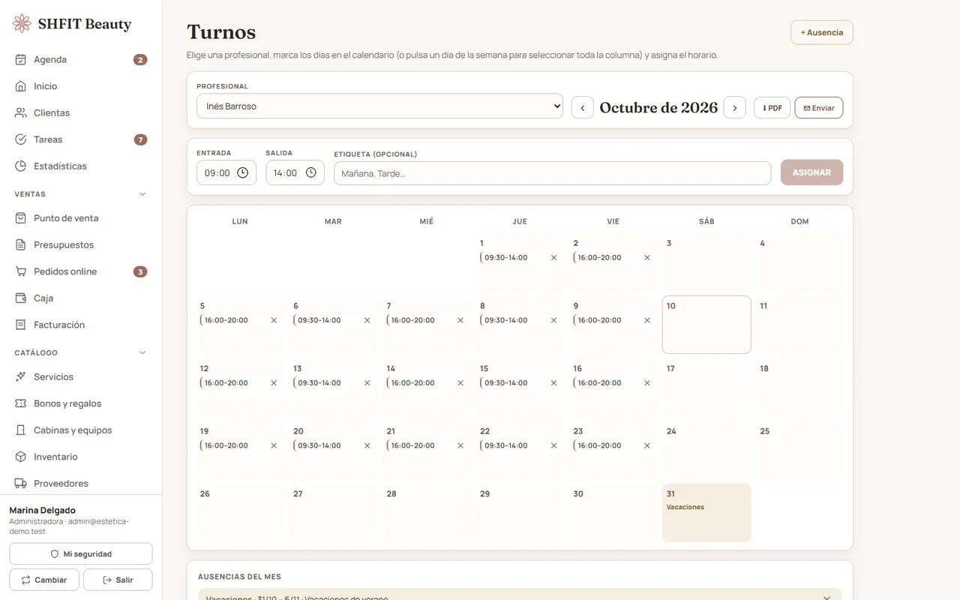Open the Clientas section
Image resolution: width=960 pixels, height=600 pixels.
(x=81, y=112)
